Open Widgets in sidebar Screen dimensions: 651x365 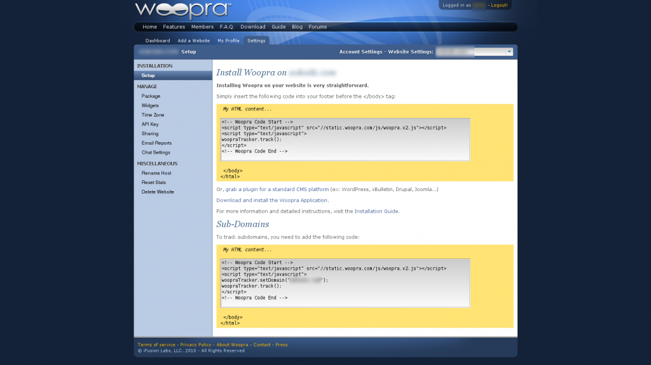tap(150, 106)
